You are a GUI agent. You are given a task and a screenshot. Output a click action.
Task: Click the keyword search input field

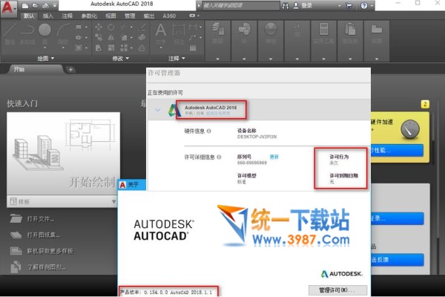pyautogui.click(x=240, y=5)
